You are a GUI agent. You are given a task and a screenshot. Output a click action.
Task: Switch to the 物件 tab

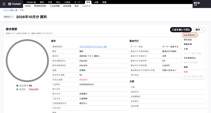pyautogui.click(x=42, y=2)
